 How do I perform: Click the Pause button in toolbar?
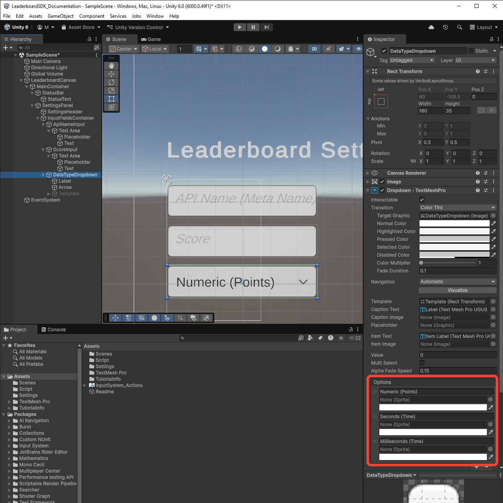click(253, 27)
